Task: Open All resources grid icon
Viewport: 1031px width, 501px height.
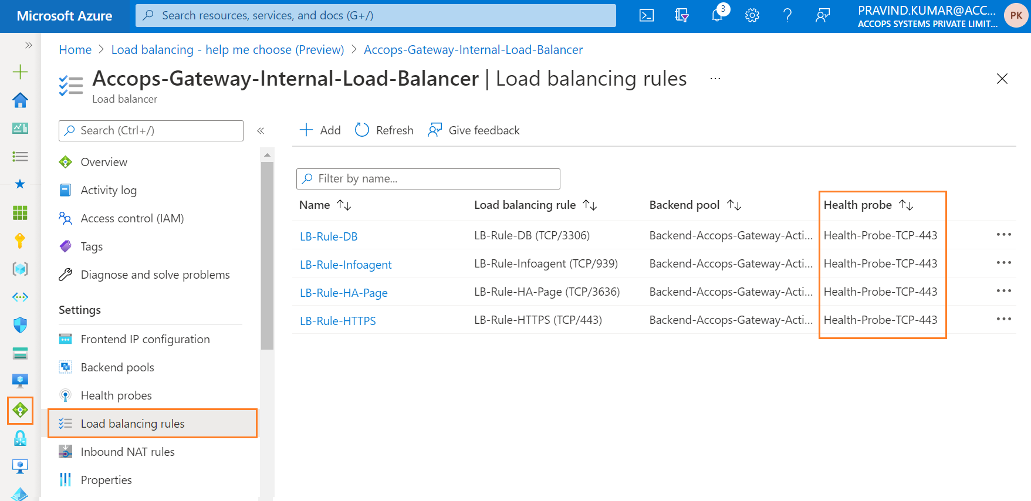Action: [20, 212]
